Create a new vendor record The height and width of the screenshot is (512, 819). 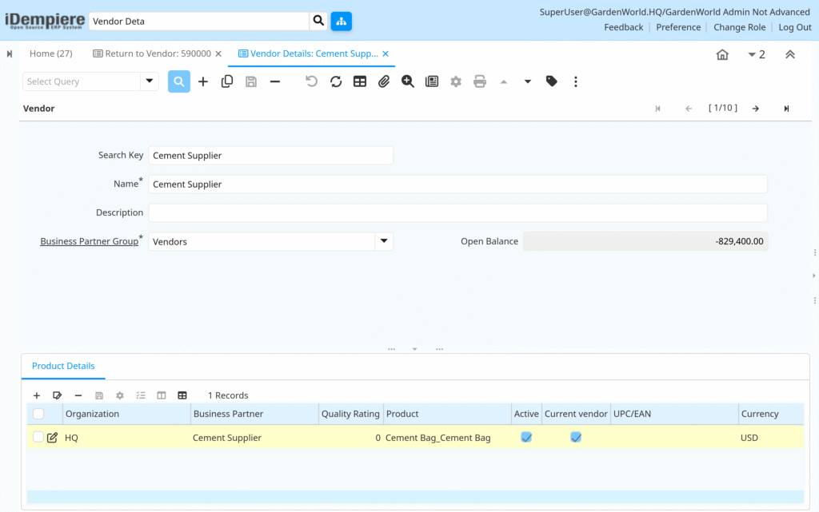pyautogui.click(x=202, y=81)
